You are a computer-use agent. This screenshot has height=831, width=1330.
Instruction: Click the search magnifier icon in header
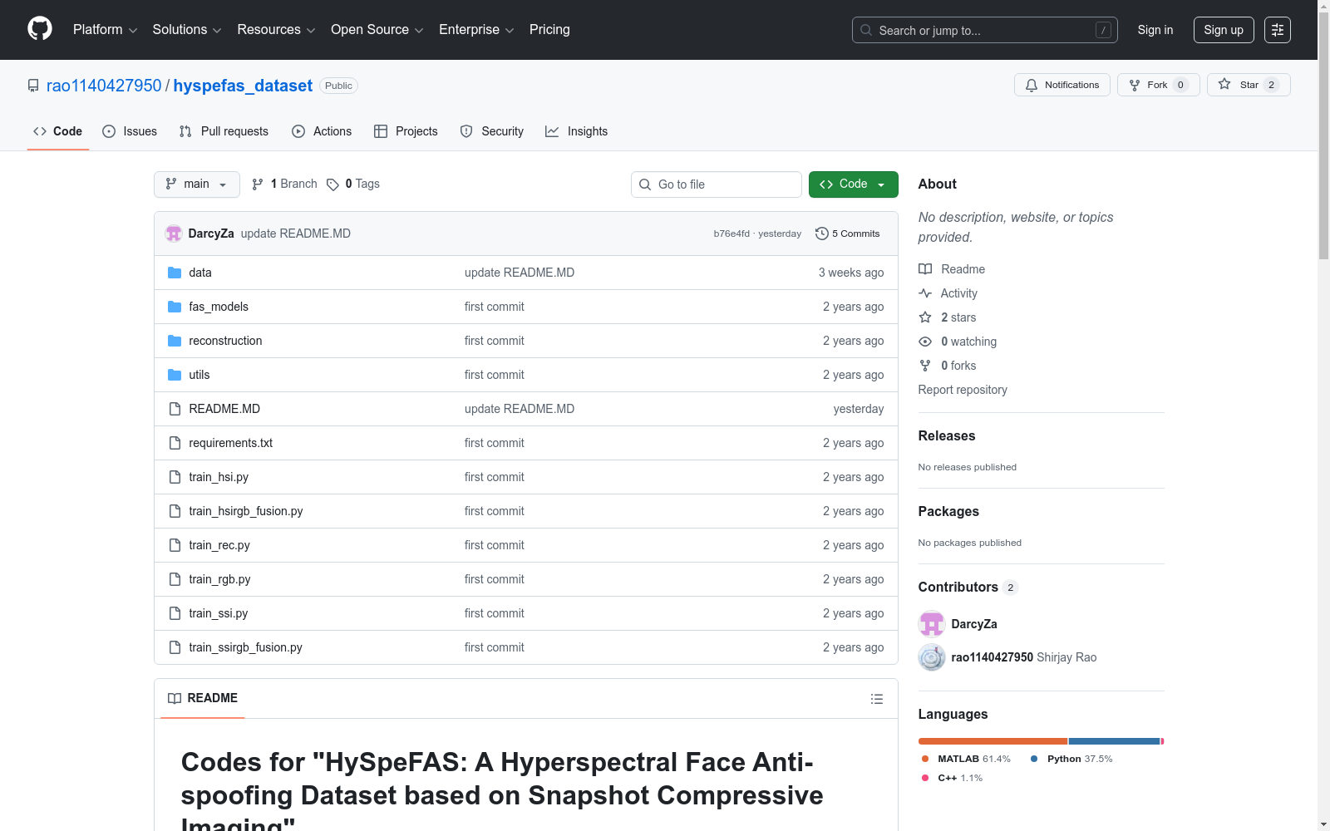(x=866, y=30)
